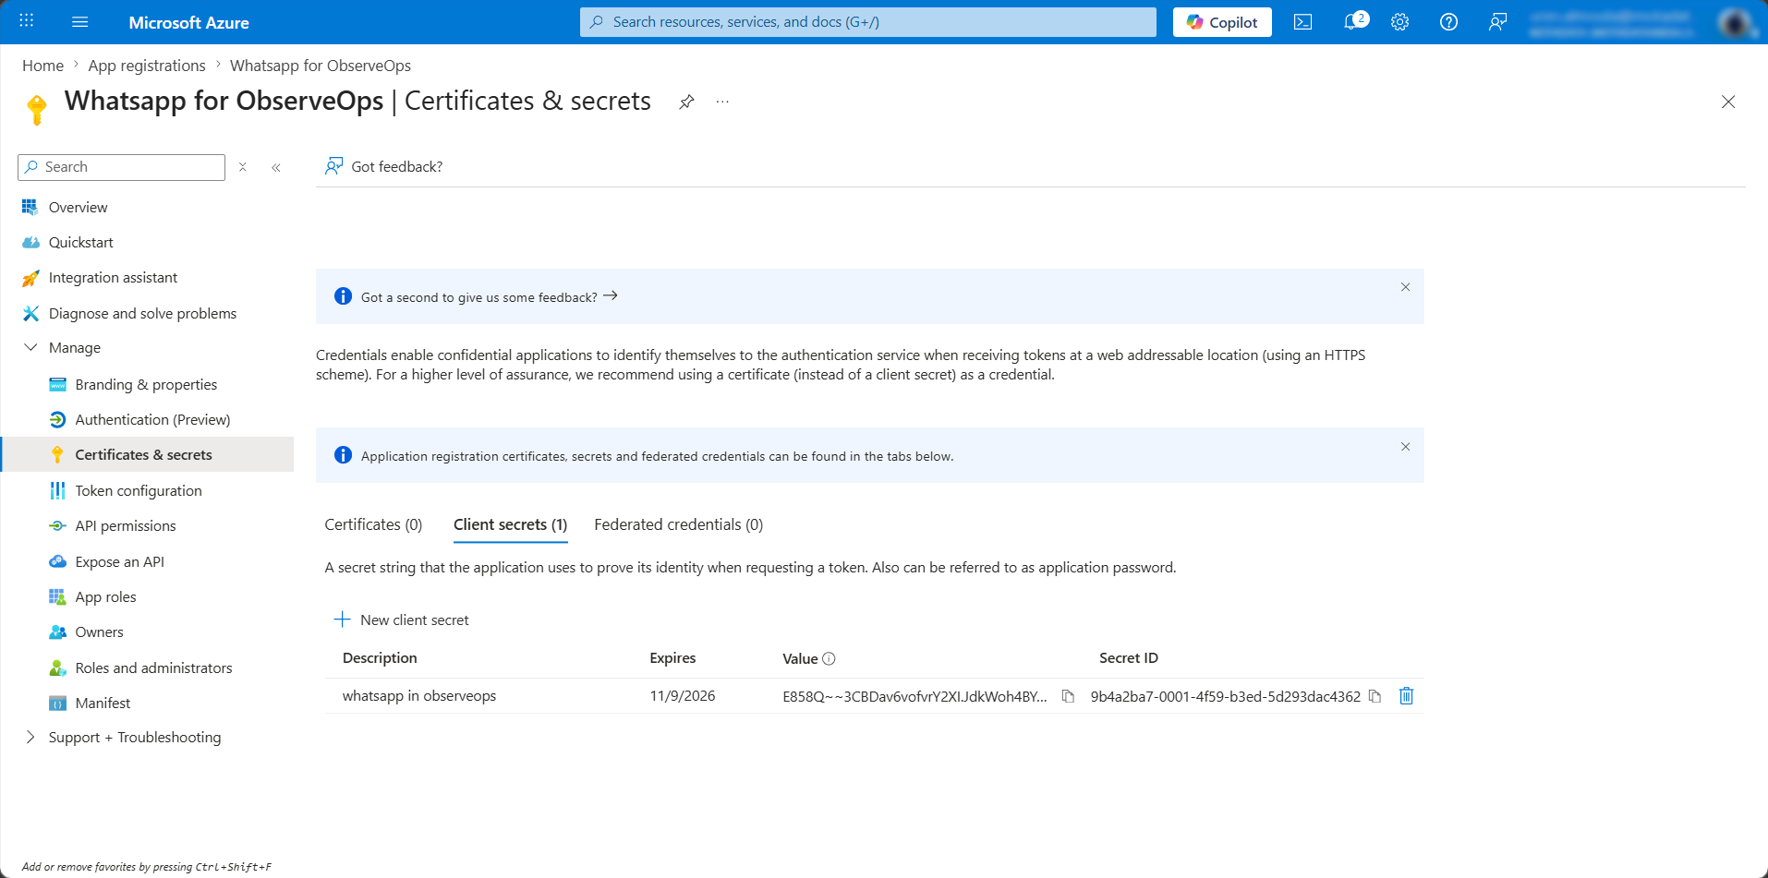Click the info icon in the credentials tabs banner
The image size is (1768, 878).
tap(343, 455)
